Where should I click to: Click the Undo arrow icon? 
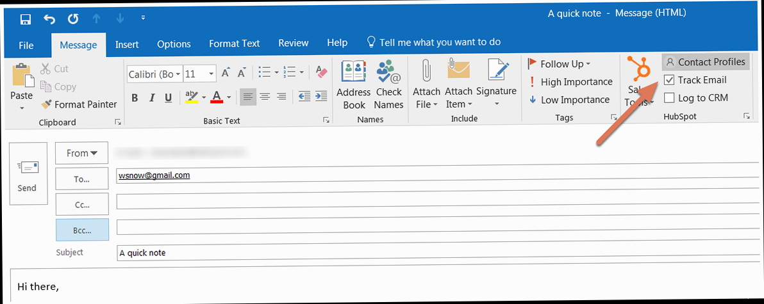[x=49, y=18]
